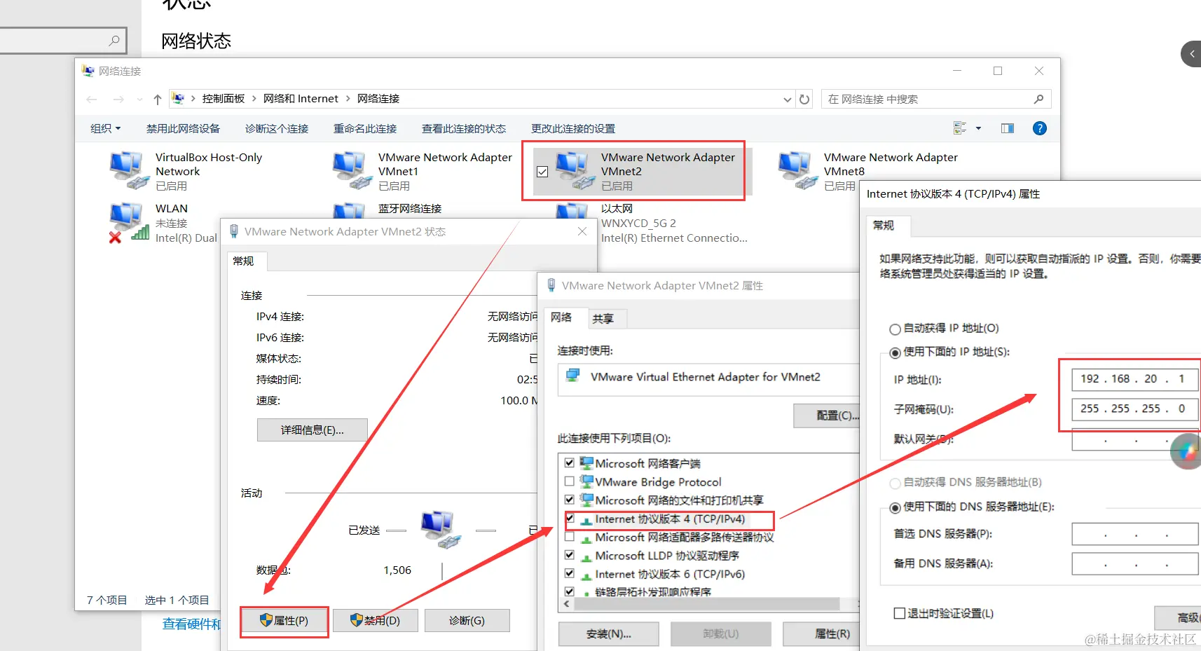
Task: Open the address bar history dropdown
Action: 788,100
